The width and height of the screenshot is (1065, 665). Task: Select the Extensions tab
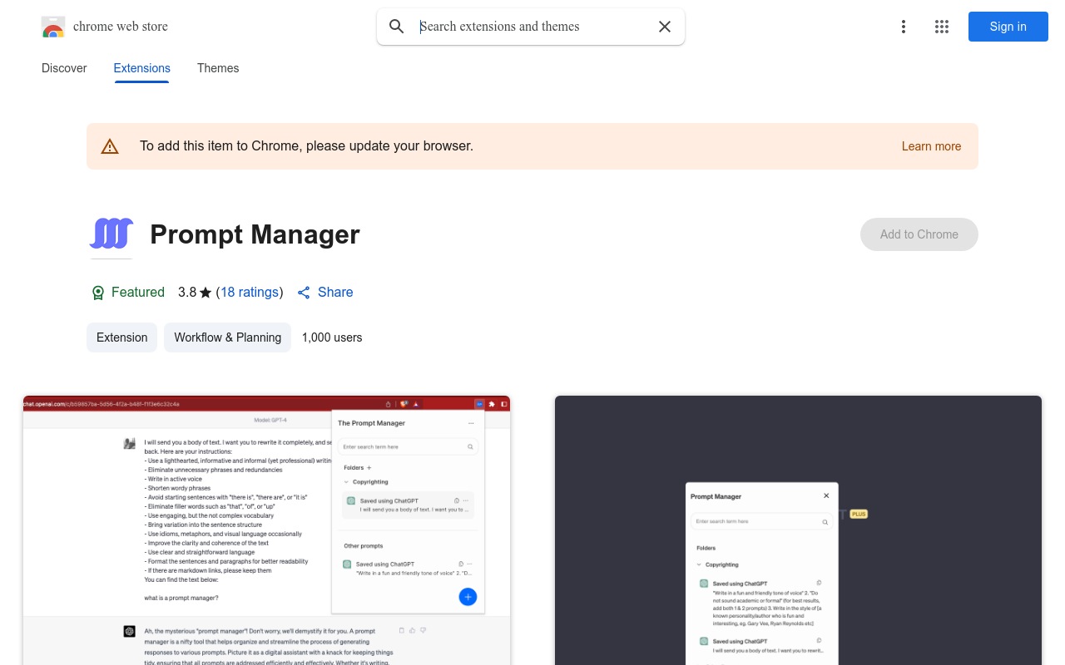142,68
